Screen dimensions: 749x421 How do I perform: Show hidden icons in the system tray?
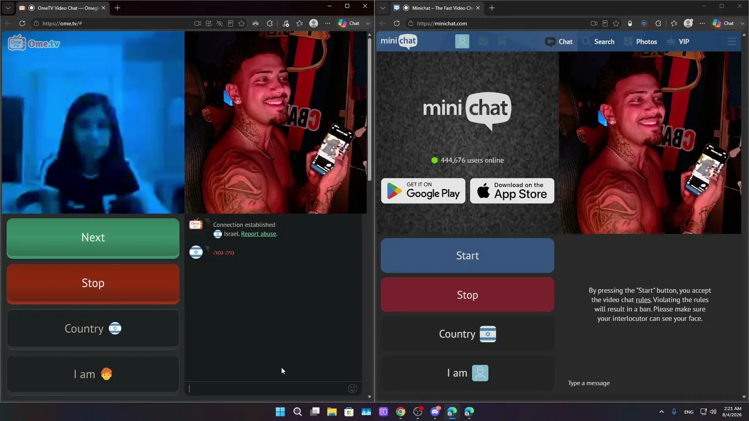point(661,412)
